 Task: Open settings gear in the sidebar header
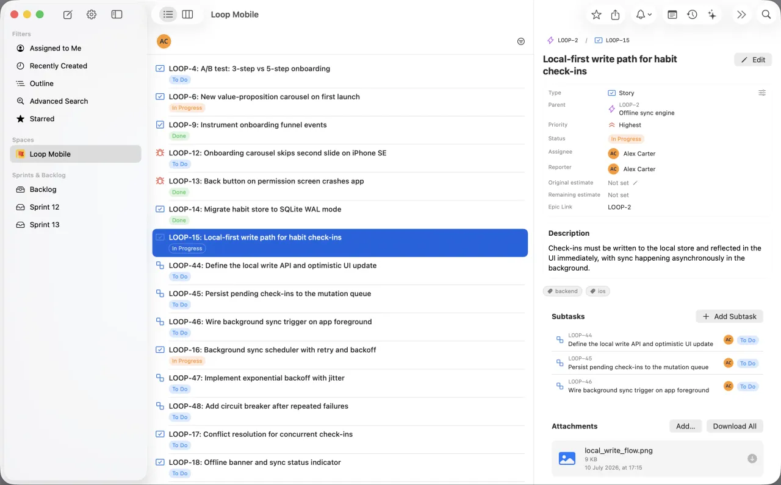coord(92,15)
